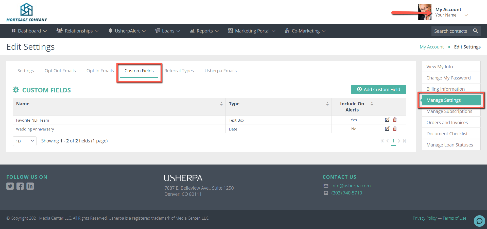Click into the Search contacts field
This screenshot has width=487, height=229.
tap(450, 31)
